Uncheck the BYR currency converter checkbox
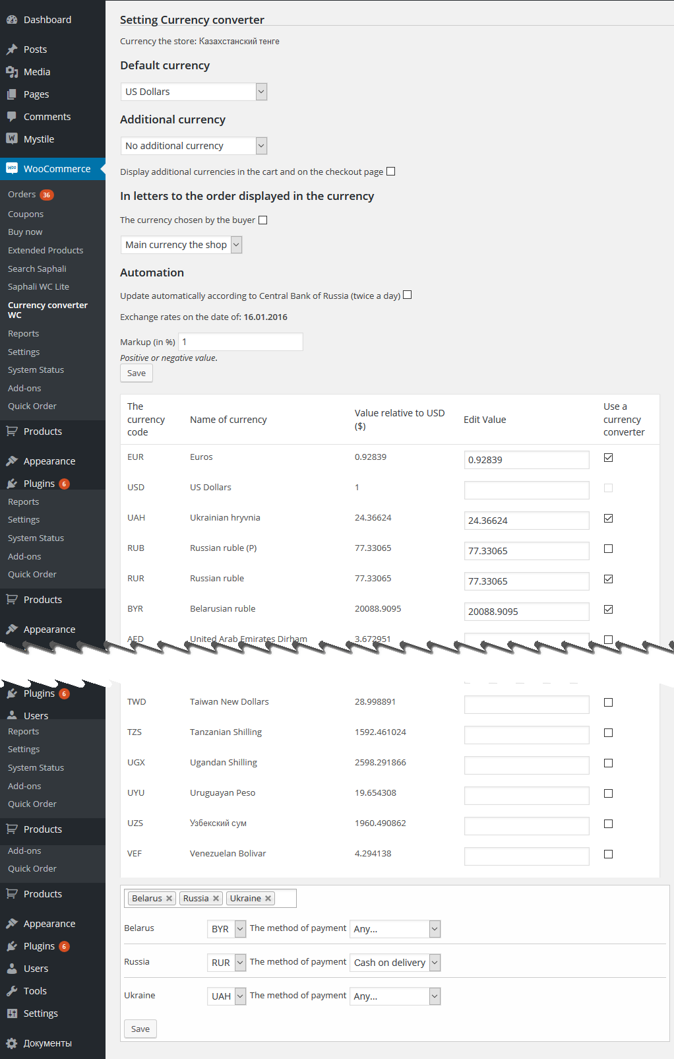Image resolution: width=674 pixels, height=1059 pixels. point(609,610)
